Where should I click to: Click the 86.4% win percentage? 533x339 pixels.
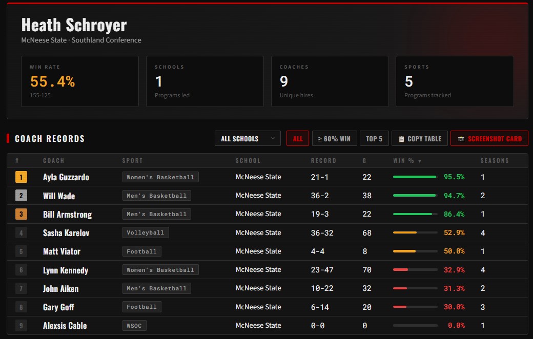pyautogui.click(x=454, y=214)
